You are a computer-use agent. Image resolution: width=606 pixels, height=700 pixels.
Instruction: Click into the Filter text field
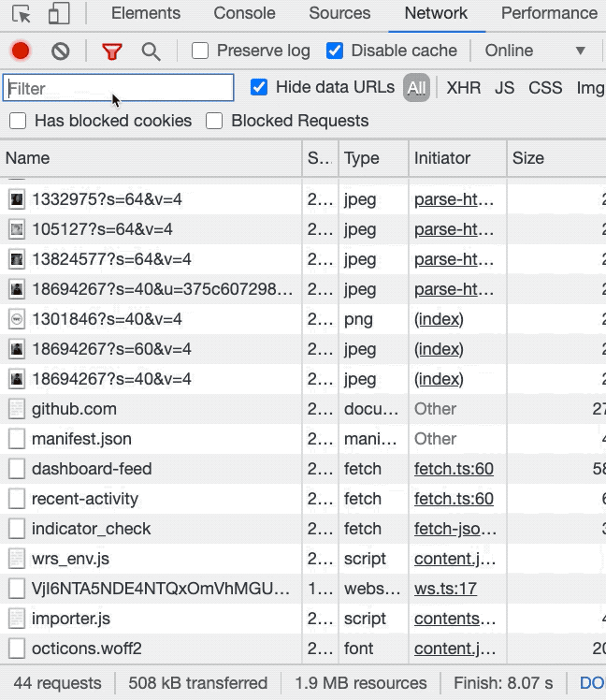click(118, 88)
